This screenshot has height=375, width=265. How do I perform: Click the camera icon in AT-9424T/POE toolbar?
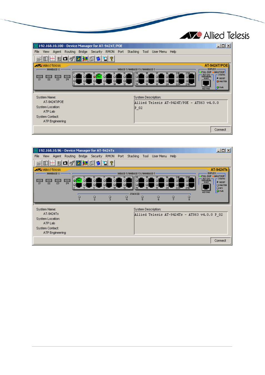click(65, 59)
